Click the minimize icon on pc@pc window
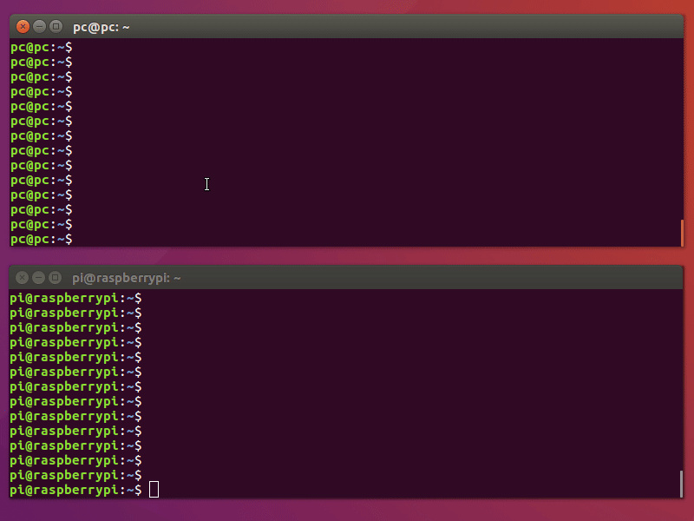694x521 pixels. click(x=39, y=26)
